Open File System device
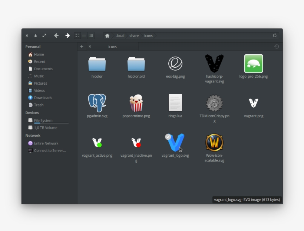Viewport: 304px width, 231px height. 43,120
